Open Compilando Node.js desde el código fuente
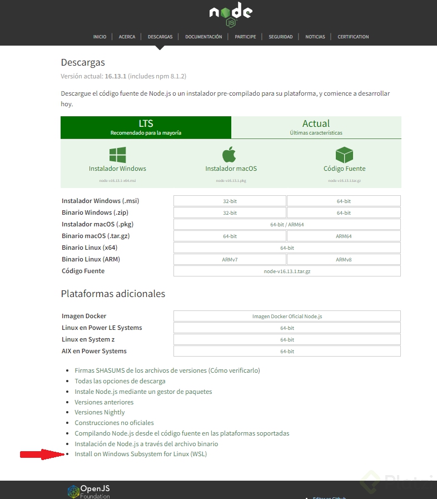The width and height of the screenshot is (437, 499). 182,433
